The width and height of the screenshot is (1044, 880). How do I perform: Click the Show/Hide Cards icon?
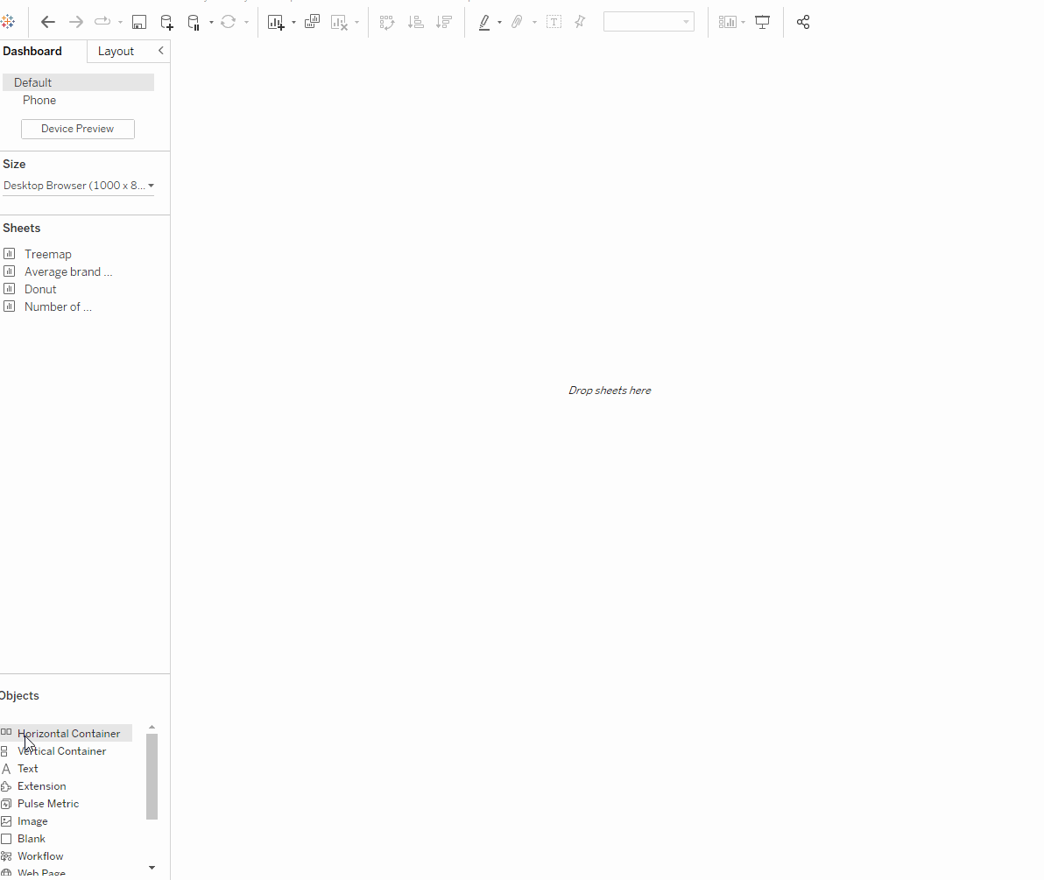coord(728,22)
